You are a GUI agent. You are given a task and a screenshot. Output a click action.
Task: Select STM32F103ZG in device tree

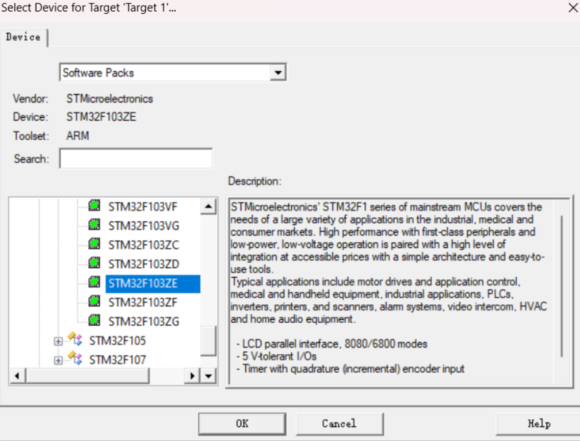click(x=144, y=322)
